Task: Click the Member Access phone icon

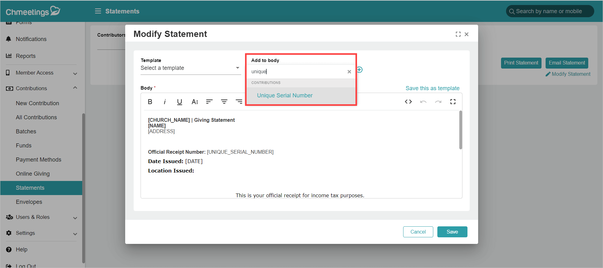Action: (8, 73)
